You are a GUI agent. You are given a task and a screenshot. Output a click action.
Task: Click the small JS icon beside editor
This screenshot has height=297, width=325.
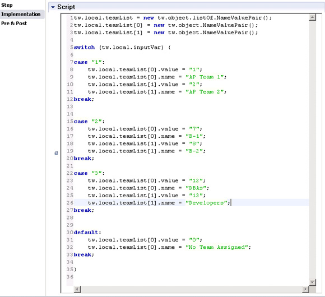click(56, 153)
